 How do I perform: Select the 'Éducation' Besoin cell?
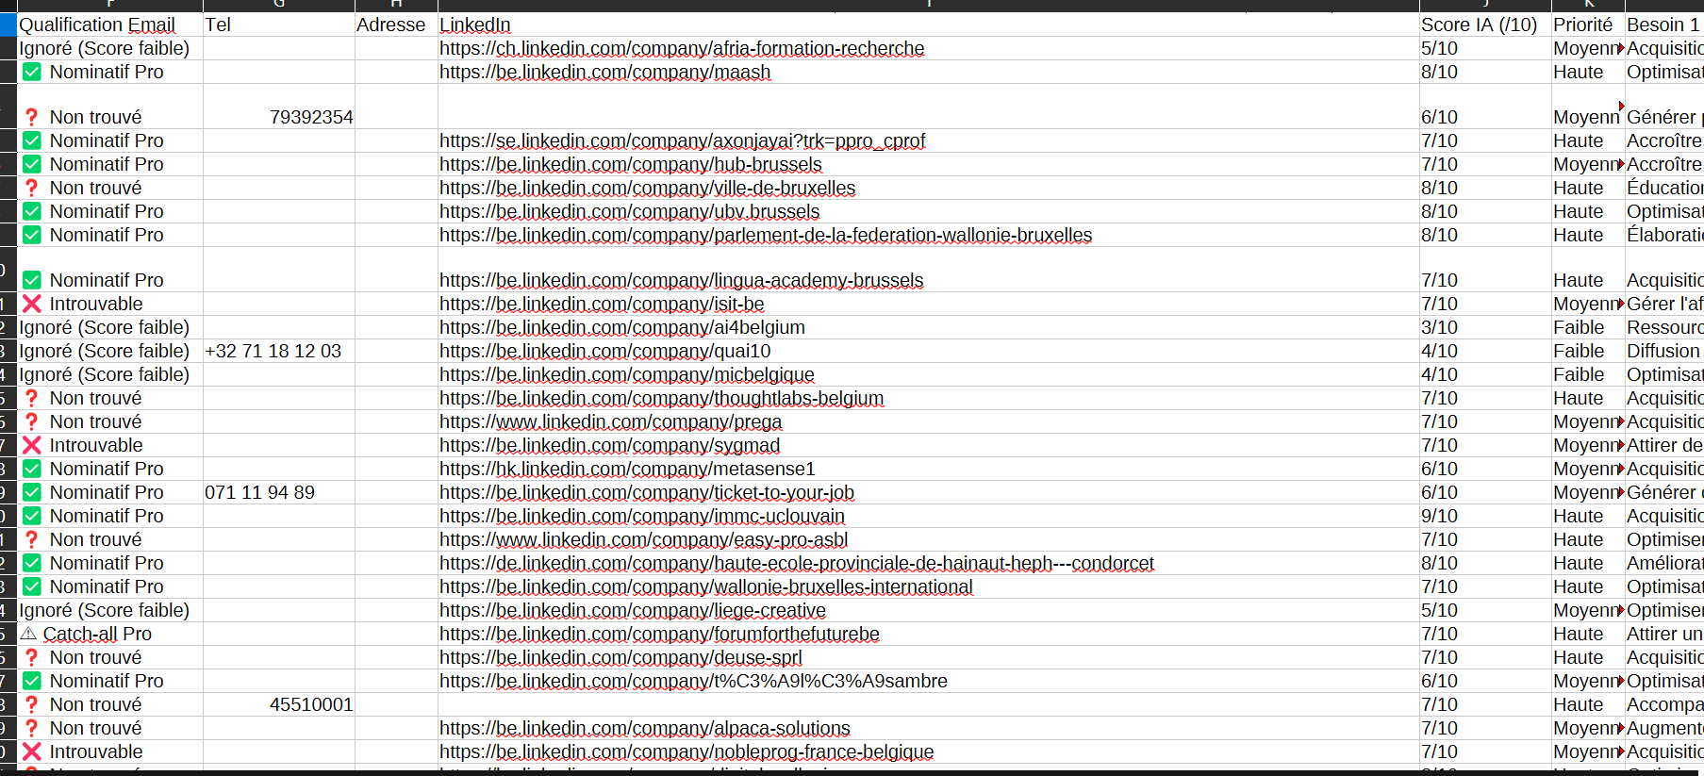pos(1664,188)
